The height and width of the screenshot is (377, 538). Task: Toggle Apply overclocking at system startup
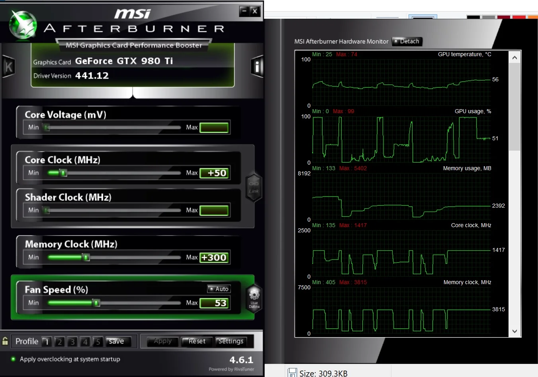(13, 359)
